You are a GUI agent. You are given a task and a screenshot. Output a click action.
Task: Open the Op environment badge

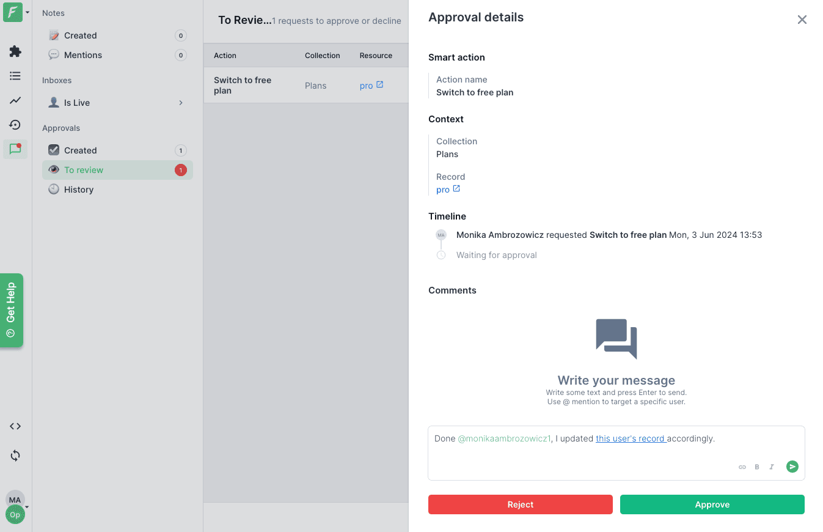pos(15,515)
